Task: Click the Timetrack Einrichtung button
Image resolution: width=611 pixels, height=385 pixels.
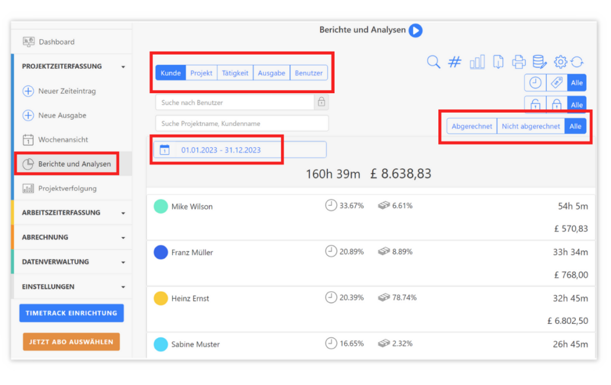Action: click(x=71, y=313)
